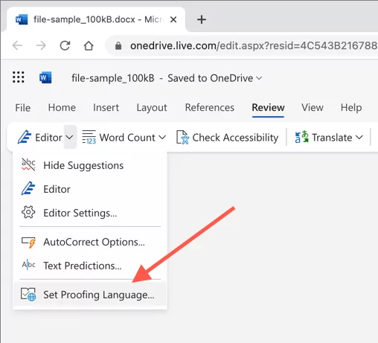Click the Translate button label

click(x=332, y=138)
